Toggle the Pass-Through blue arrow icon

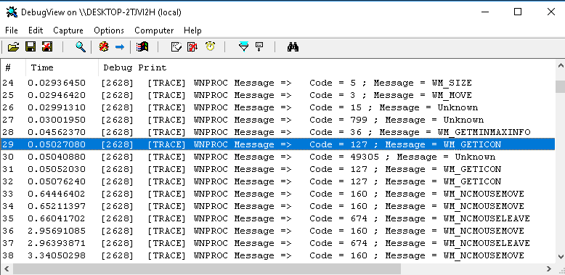(x=120, y=46)
